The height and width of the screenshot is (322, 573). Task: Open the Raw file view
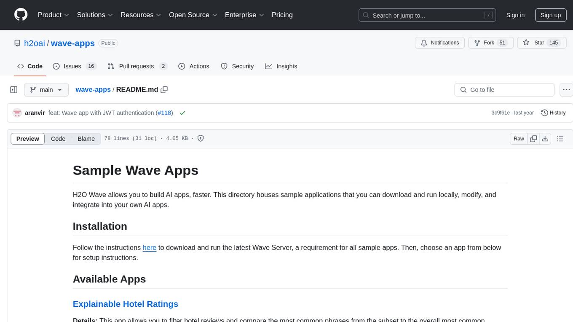tap(519, 139)
